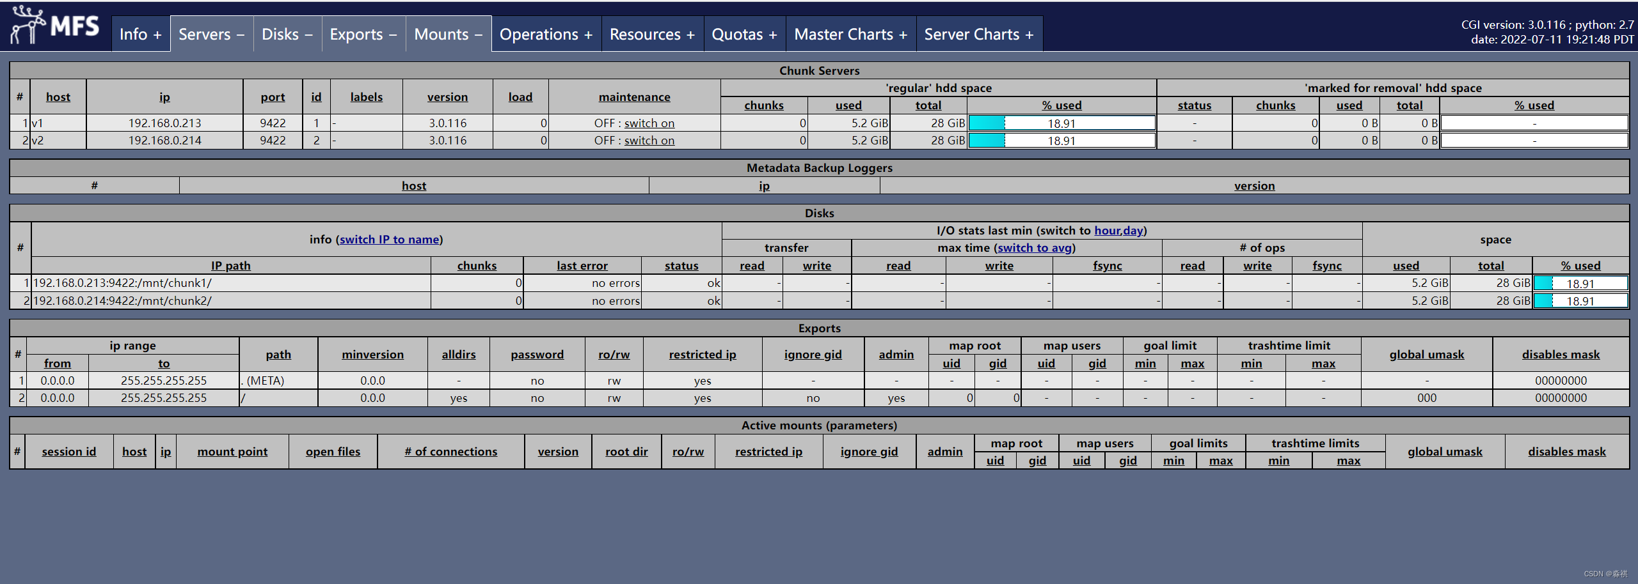Image resolution: width=1638 pixels, height=584 pixels.
Task: Sort active mounts by mount point
Action: pos(232,452)
